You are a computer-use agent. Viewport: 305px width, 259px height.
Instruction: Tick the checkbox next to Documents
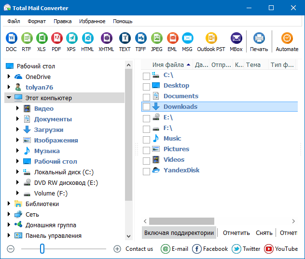[x=147, y=96]
